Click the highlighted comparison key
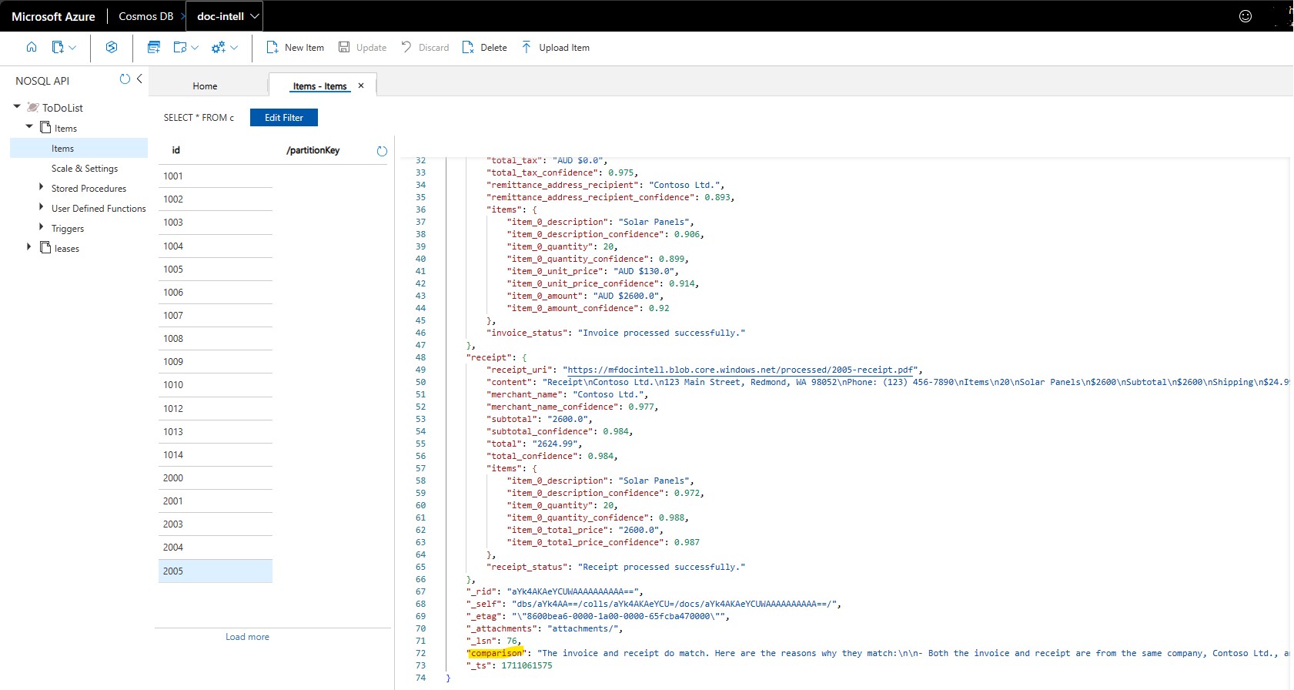Viewport: 1294px width, 690px height. click(x=496, y=653)
